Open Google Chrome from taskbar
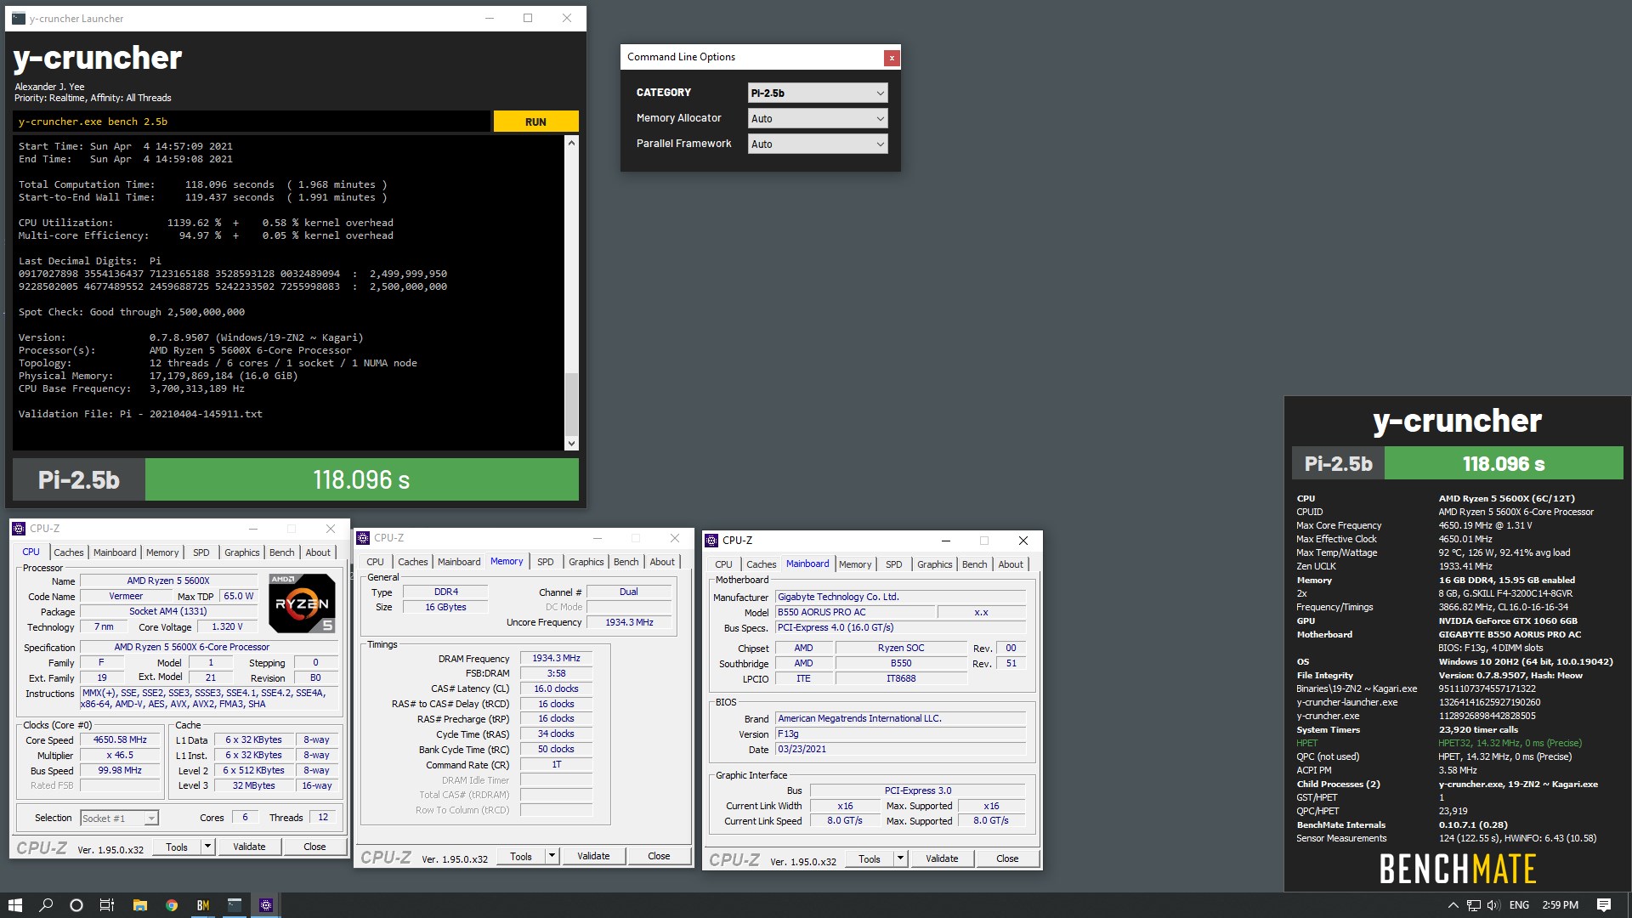Screen dimensions: 1632x918 pos(172,905)
